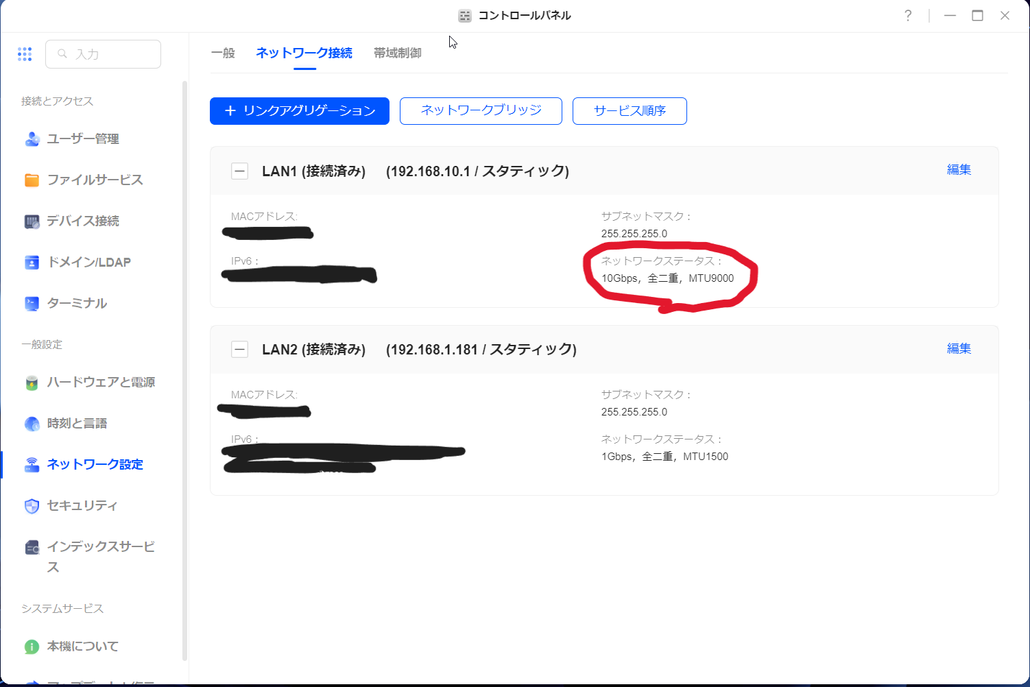
Task: Open Hardware and Power (ハードウェアと電源) icon
Action: point(32,383)
